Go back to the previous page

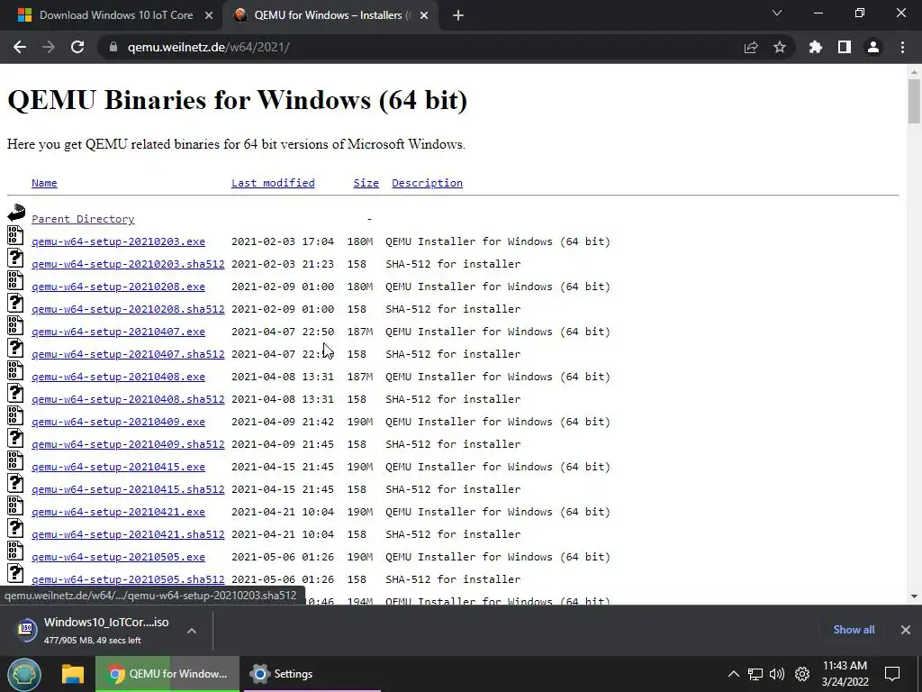20,47
